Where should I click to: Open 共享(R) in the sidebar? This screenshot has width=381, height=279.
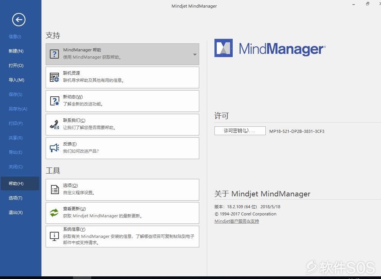(16, 138)
